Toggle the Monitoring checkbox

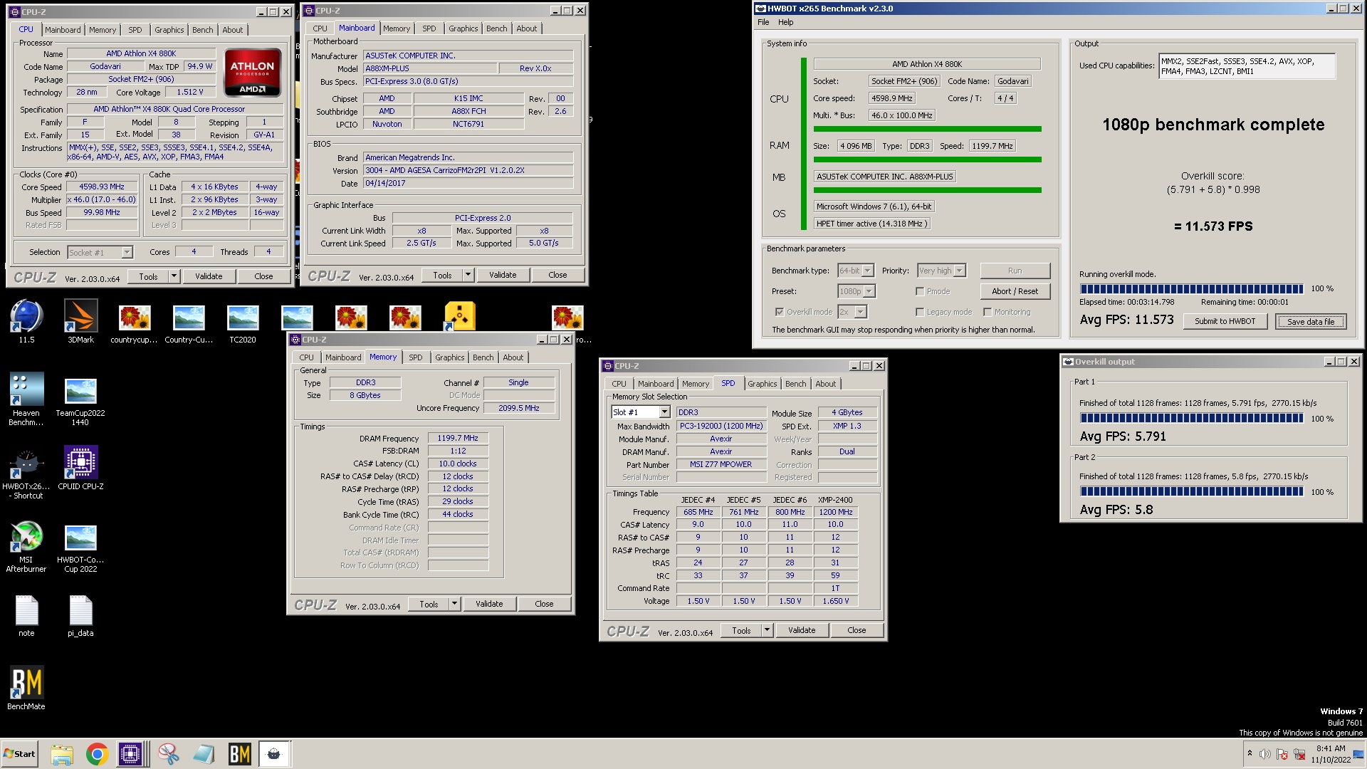point(988,312)
